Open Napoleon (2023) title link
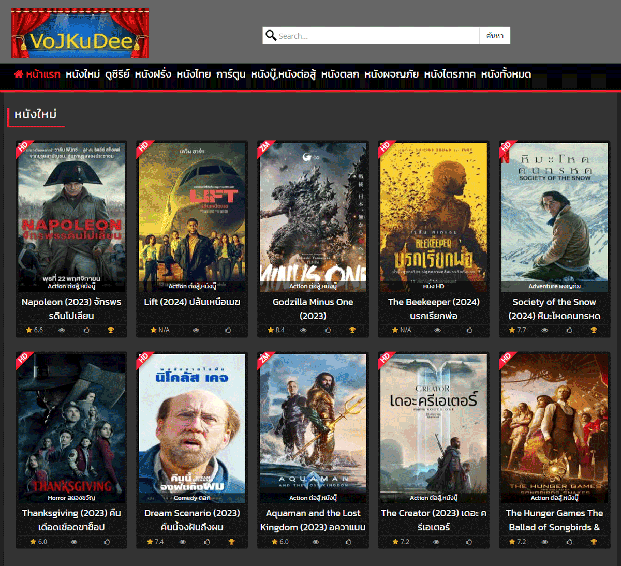 pos(71,309)
